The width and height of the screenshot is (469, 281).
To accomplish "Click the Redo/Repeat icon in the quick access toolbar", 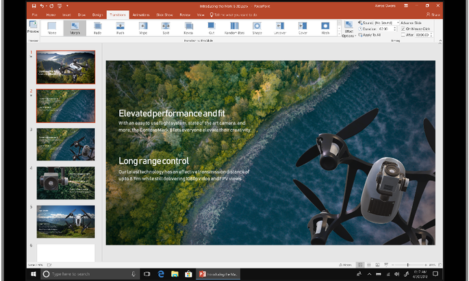I will [x=51, y=5].
